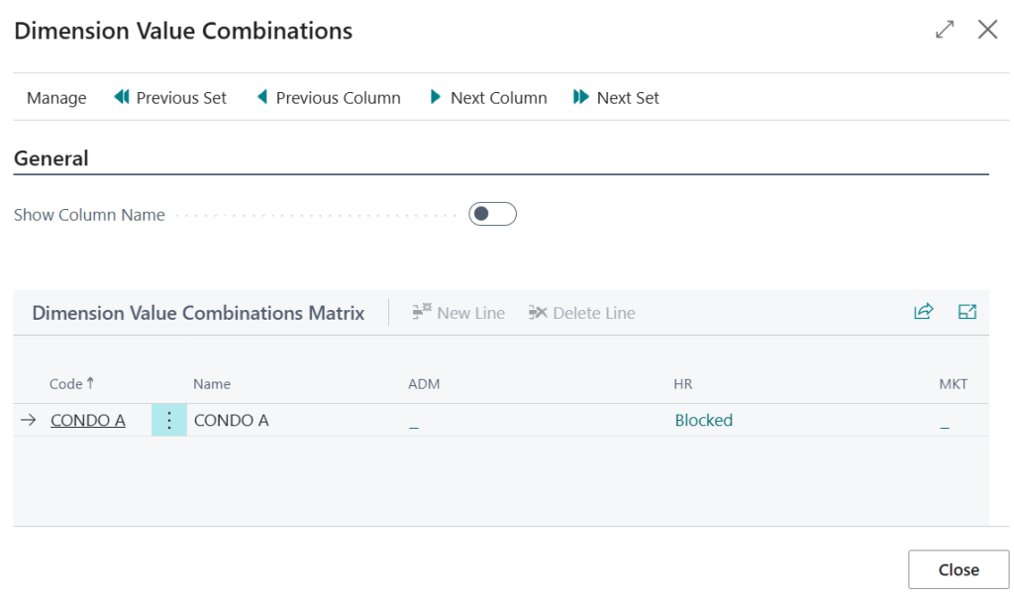This screenshot has height=604, width=1014.
Task: Click the Previous Set double-arrow icon
Action: [x=121, y=97]
